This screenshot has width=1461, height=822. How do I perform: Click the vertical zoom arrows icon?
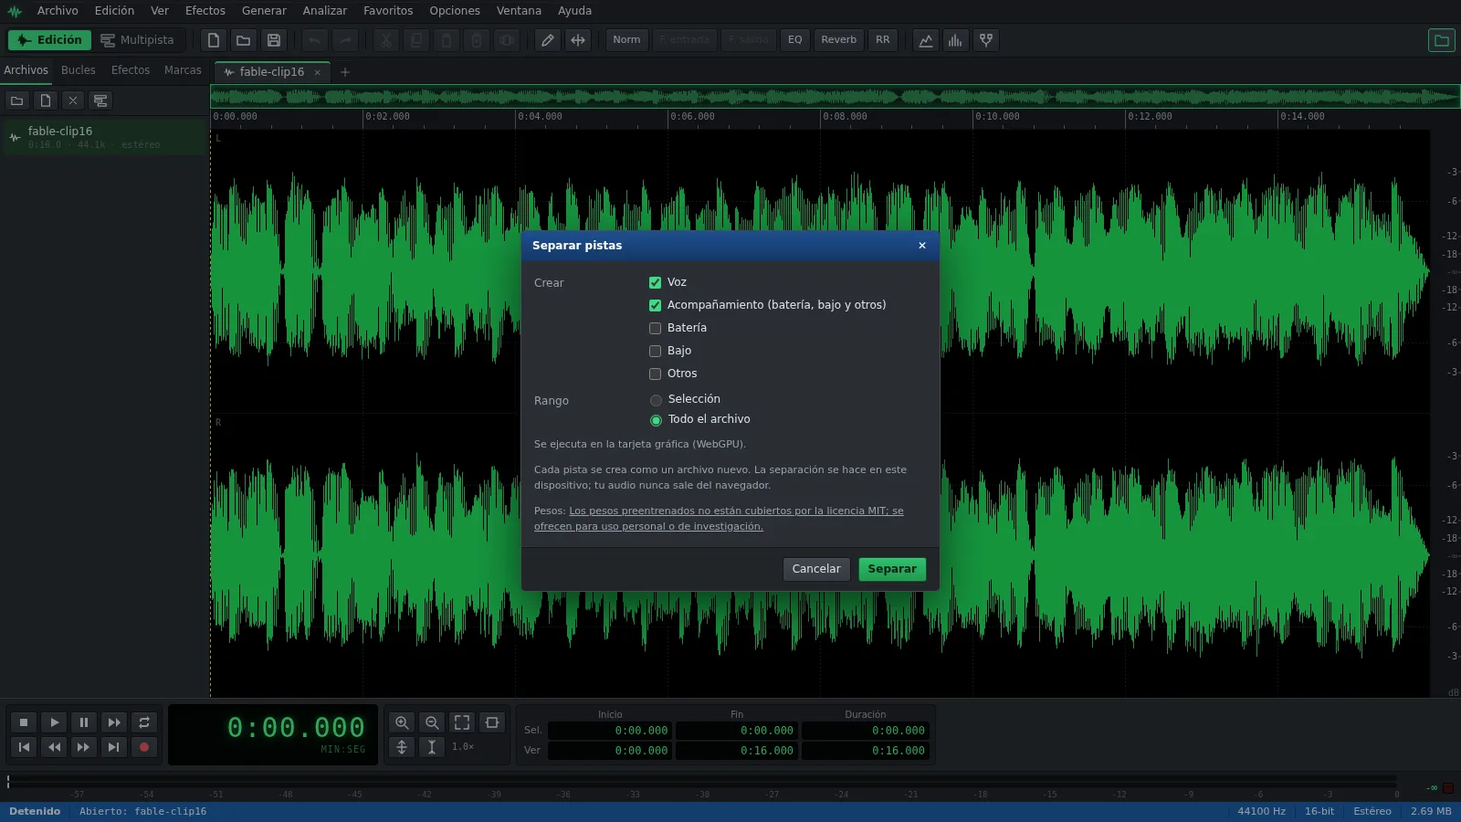coord(402,747)
